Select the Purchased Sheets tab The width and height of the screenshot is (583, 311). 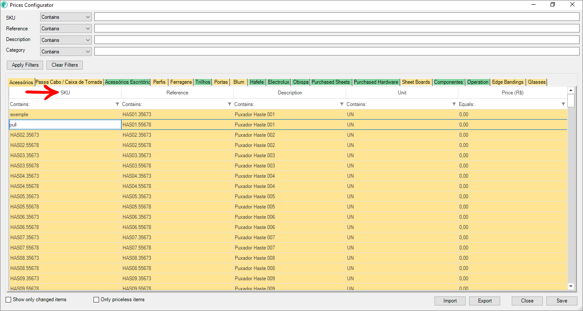pyautogui.click(x=331, y=82)
